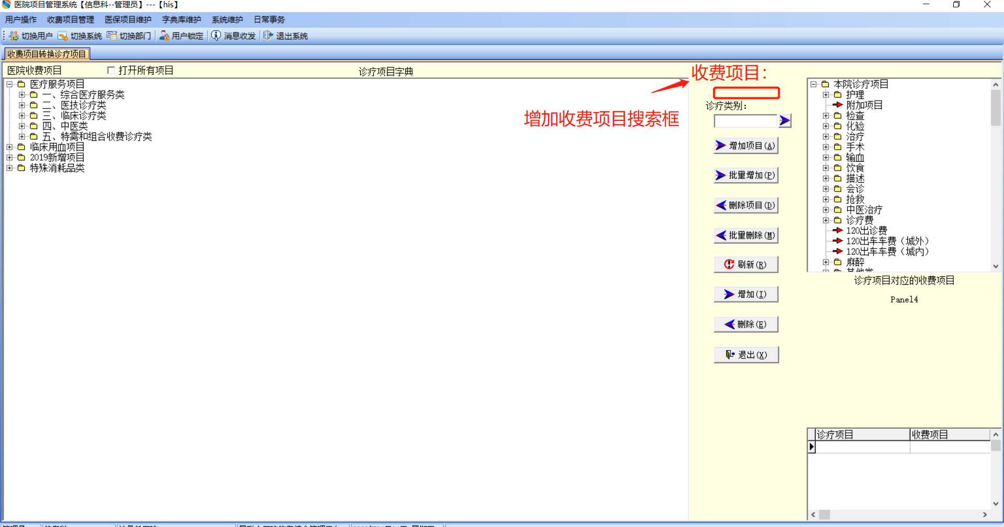This screenshot has height=527, width=1004.
Task: Click the 诊疗类别 input field
Action: pos(746,121)
